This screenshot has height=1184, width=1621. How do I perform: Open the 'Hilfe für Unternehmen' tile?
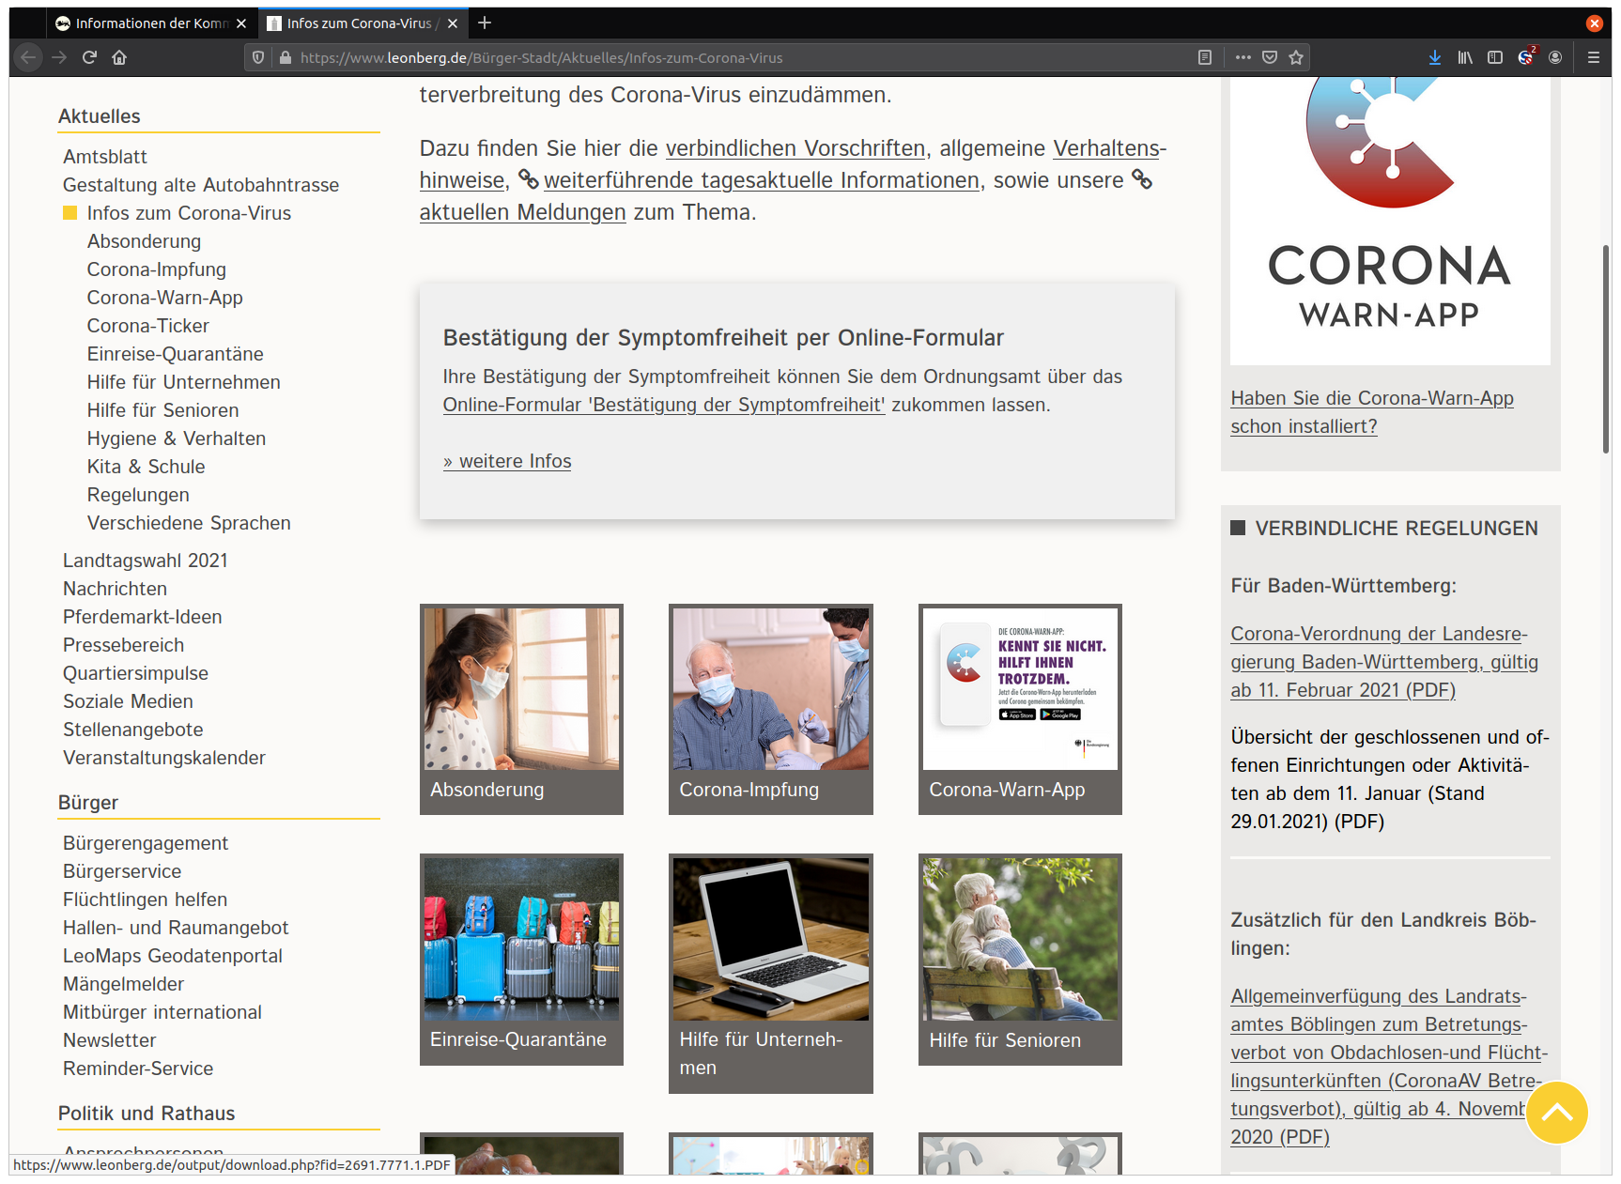pos(770,974)
